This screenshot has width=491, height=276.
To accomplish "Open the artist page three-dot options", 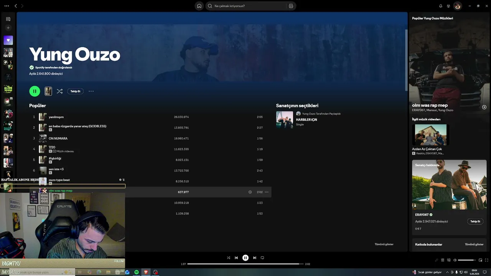I will point(91,91).
